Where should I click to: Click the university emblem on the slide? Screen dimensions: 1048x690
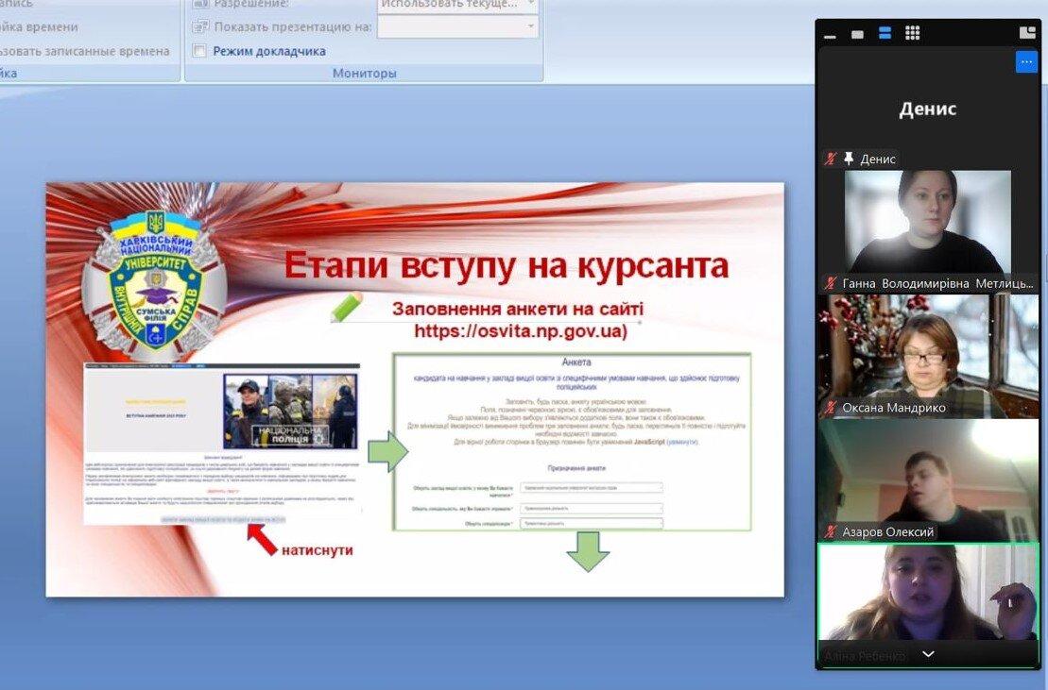tap(154, 280)
